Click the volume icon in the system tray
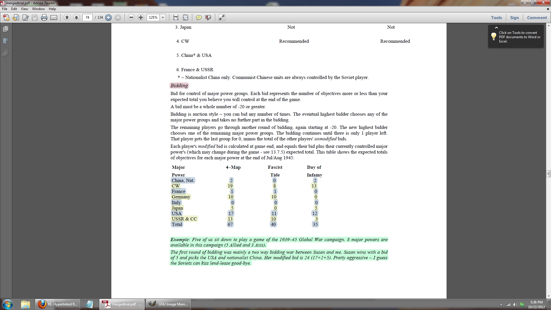 tap(515, 305)
